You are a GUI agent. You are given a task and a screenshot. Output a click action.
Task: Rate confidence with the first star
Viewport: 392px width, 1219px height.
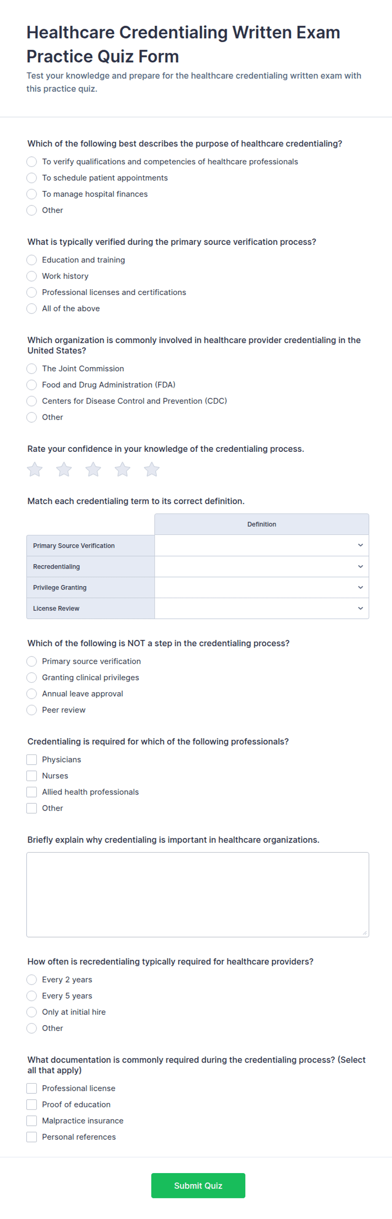35,469
